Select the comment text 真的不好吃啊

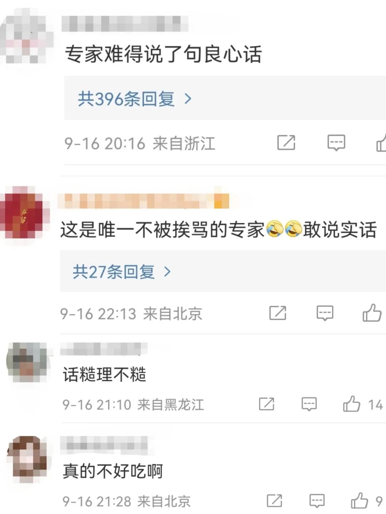(x=113, y=471)
